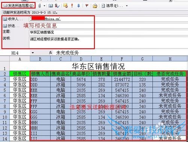188x142 pixels.
Task: Click cell B3 containing DDD
Action: coord(40,79)
